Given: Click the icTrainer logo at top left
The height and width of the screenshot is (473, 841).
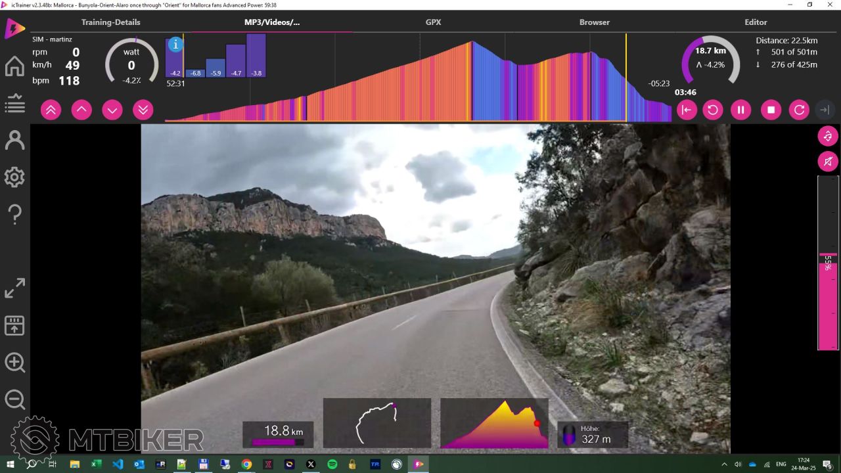Looking at the screenshot, I should [14, 29].
